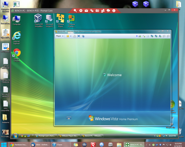Image resolution: width=185 pixels, height=147 pixels.
Task: Click the transfer arrows icon in Prompt Care toolbar
Action: pyautogui.click(x=92, y=11)
